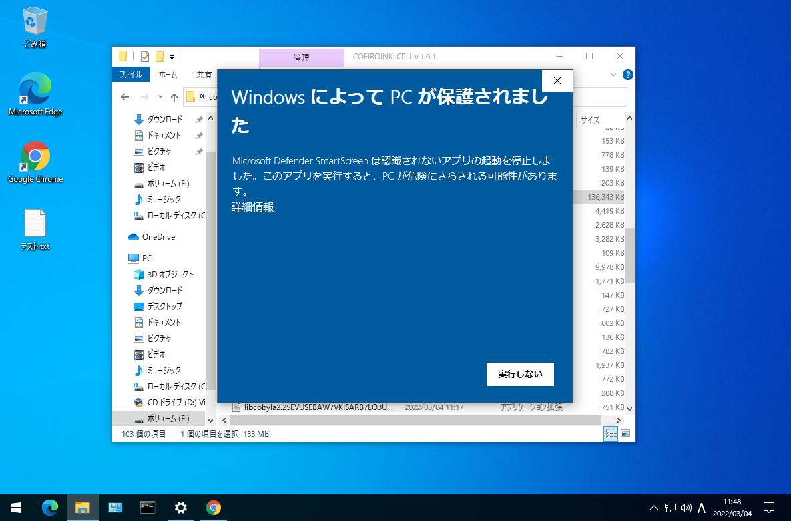The width and height of the screenshot is (791, 521).
Task: Click File Explorer taskbar icon
Action: [82, 508]
